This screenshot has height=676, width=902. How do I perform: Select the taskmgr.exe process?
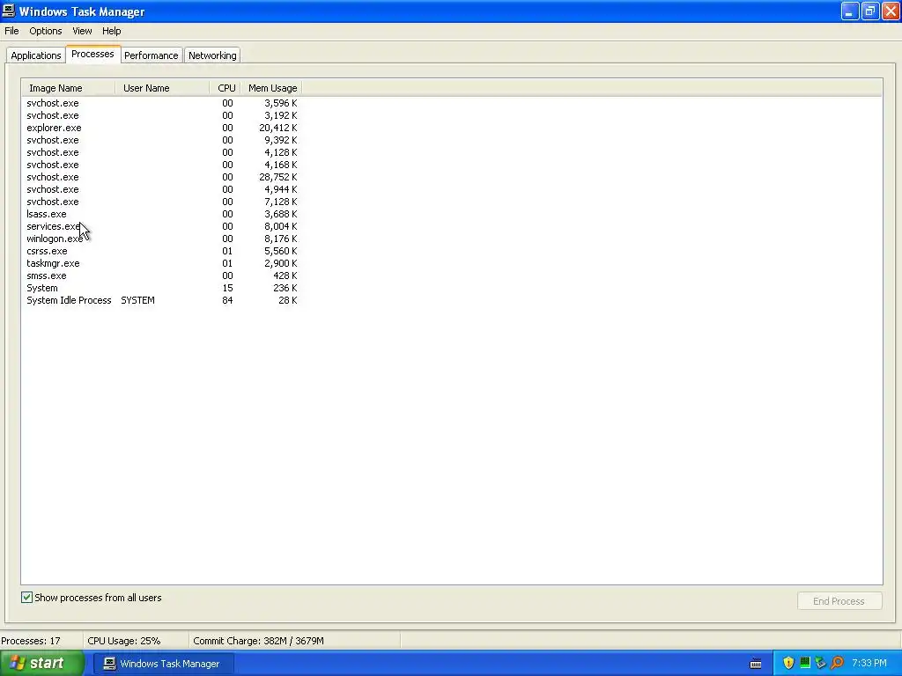click(162, 263)
